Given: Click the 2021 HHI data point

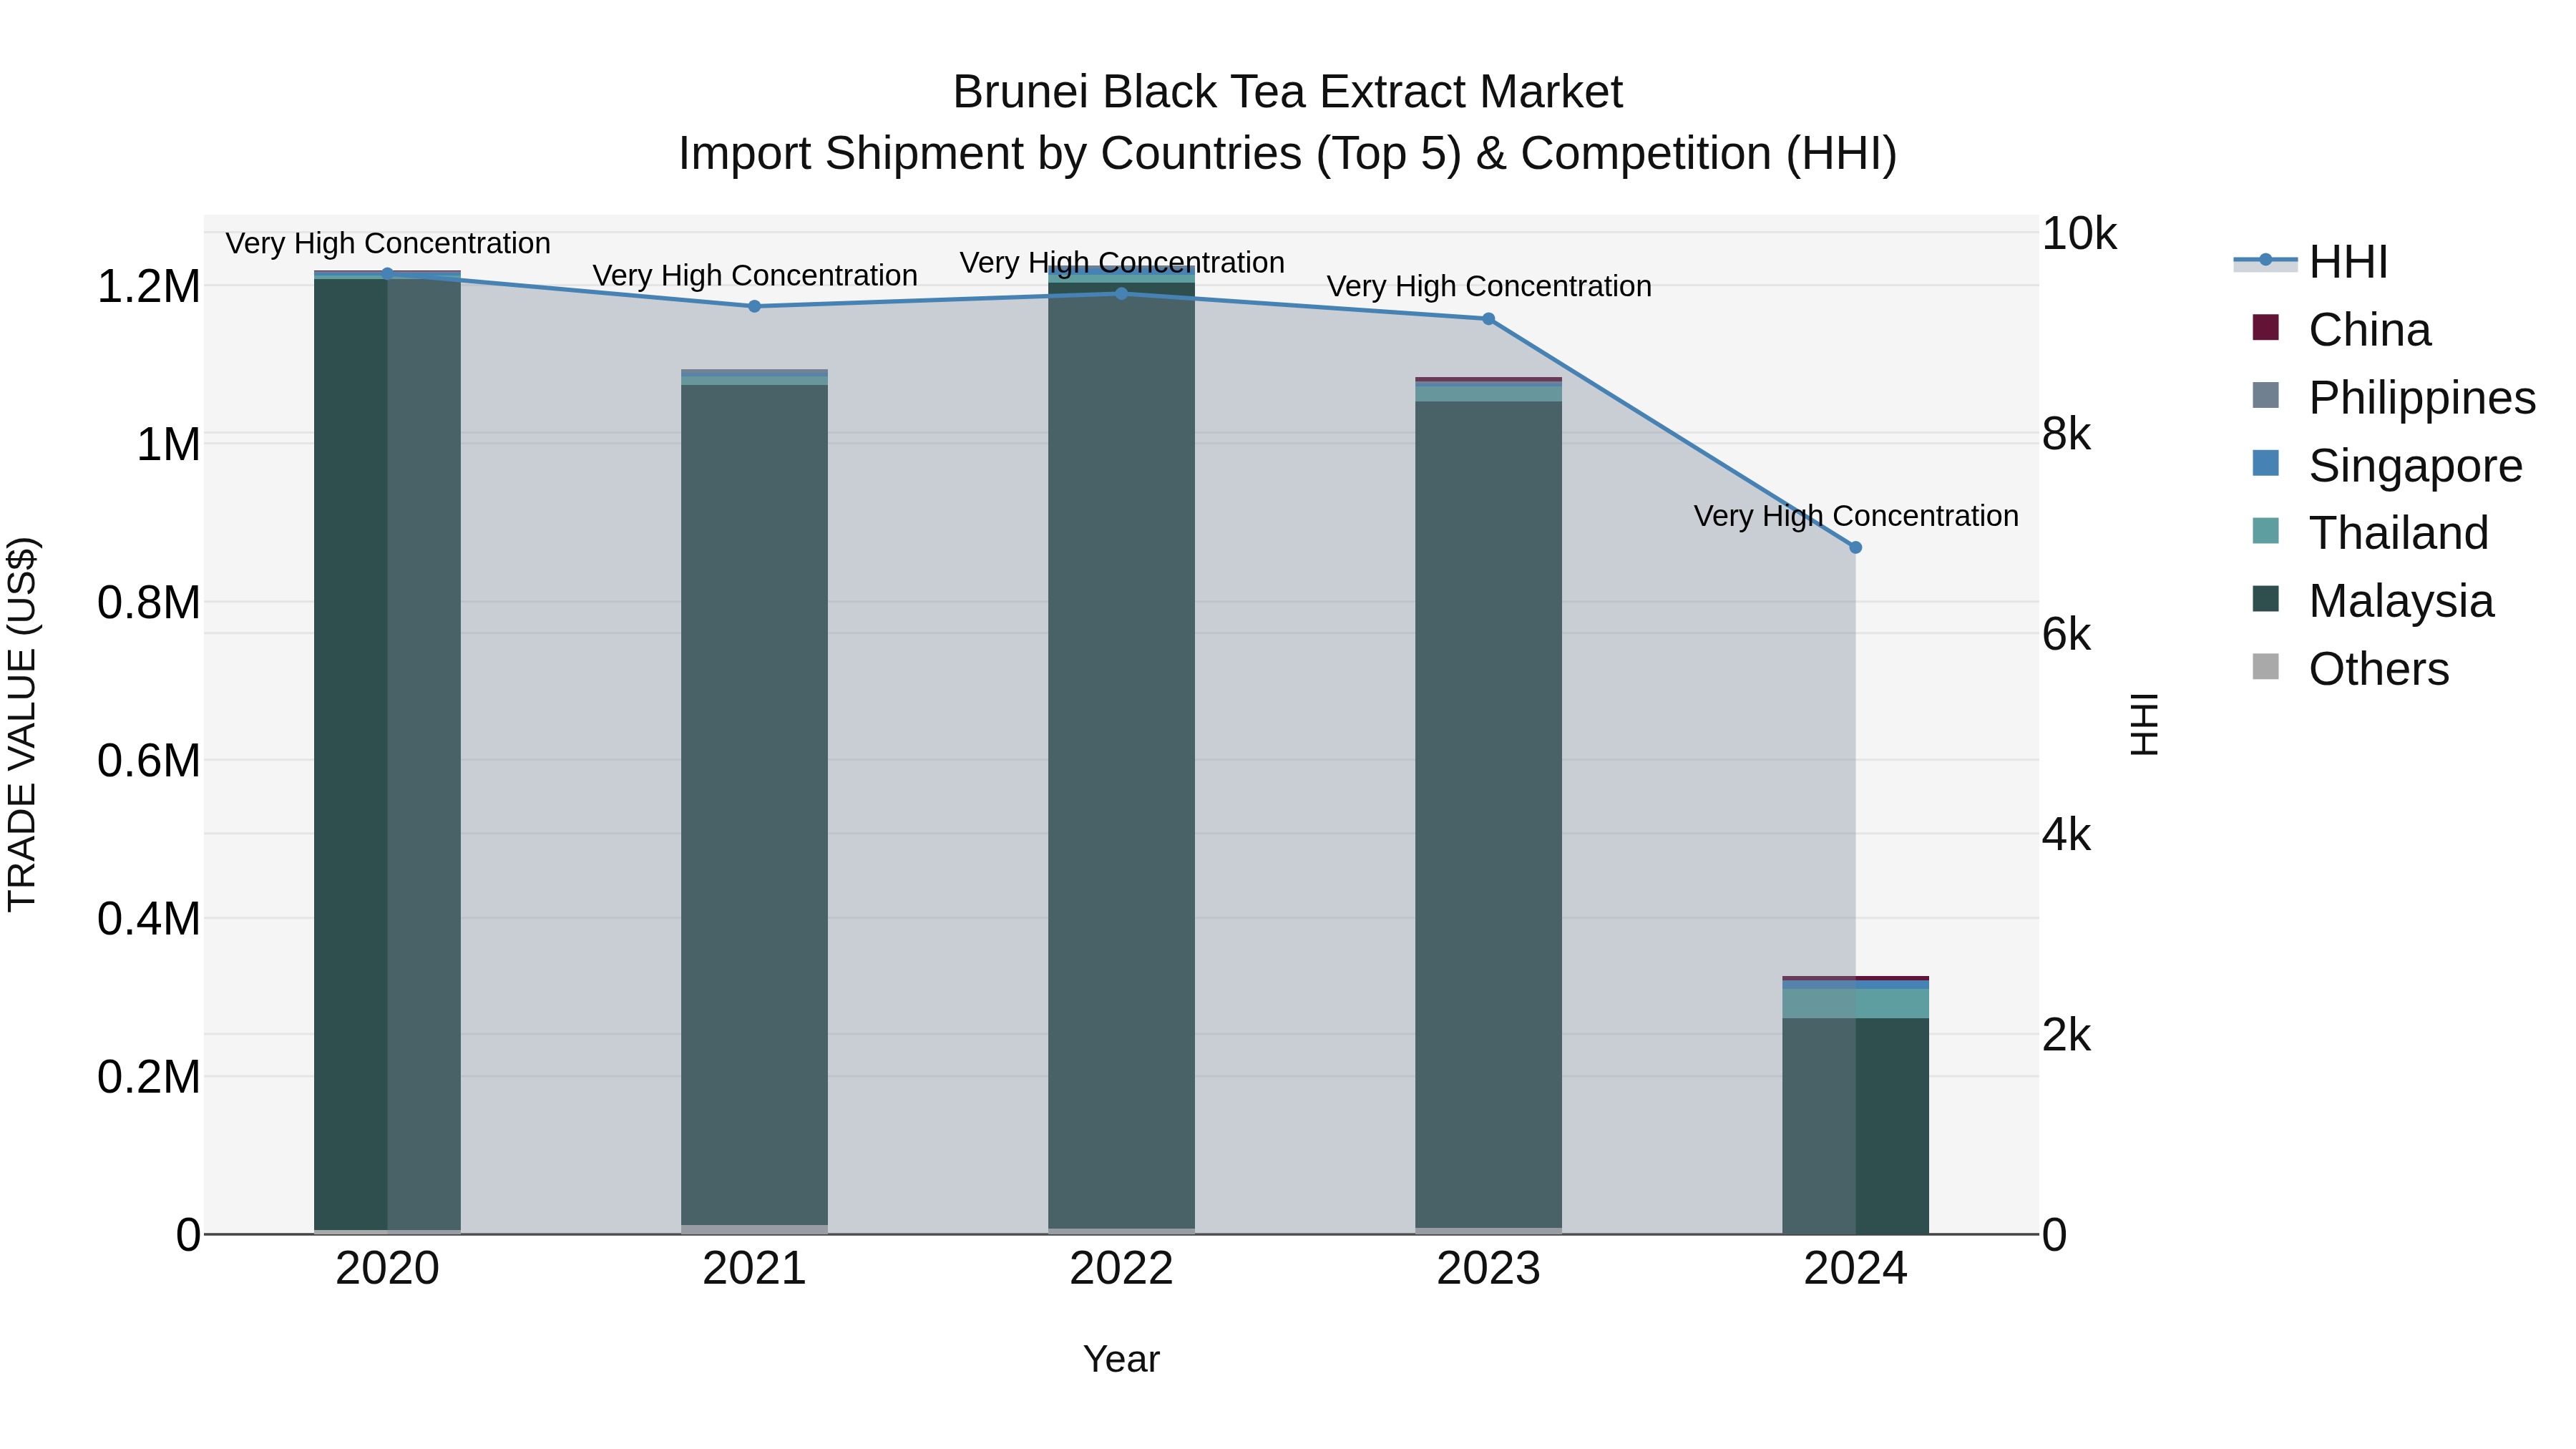Looking at the screenshot, I should [x=755, y=306].
